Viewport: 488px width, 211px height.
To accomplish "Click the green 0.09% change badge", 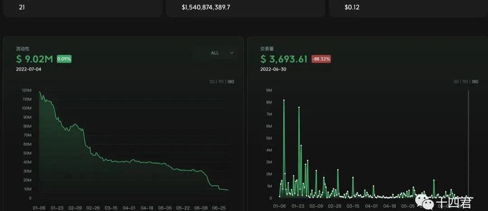I will (64, 59).
